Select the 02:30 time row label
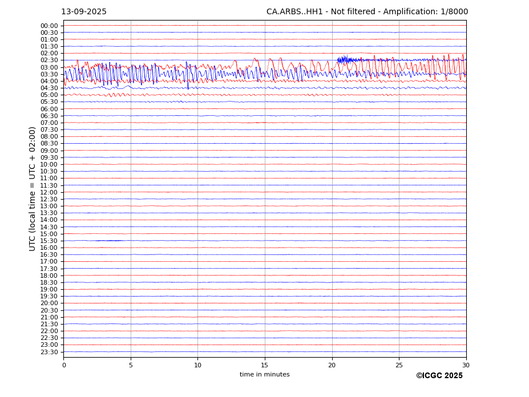The image size is (529, 397). pos(49,60)
